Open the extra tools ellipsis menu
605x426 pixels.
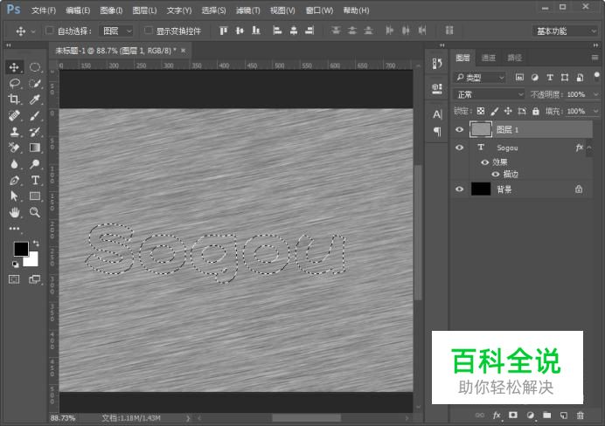click(x=14, y=229)
